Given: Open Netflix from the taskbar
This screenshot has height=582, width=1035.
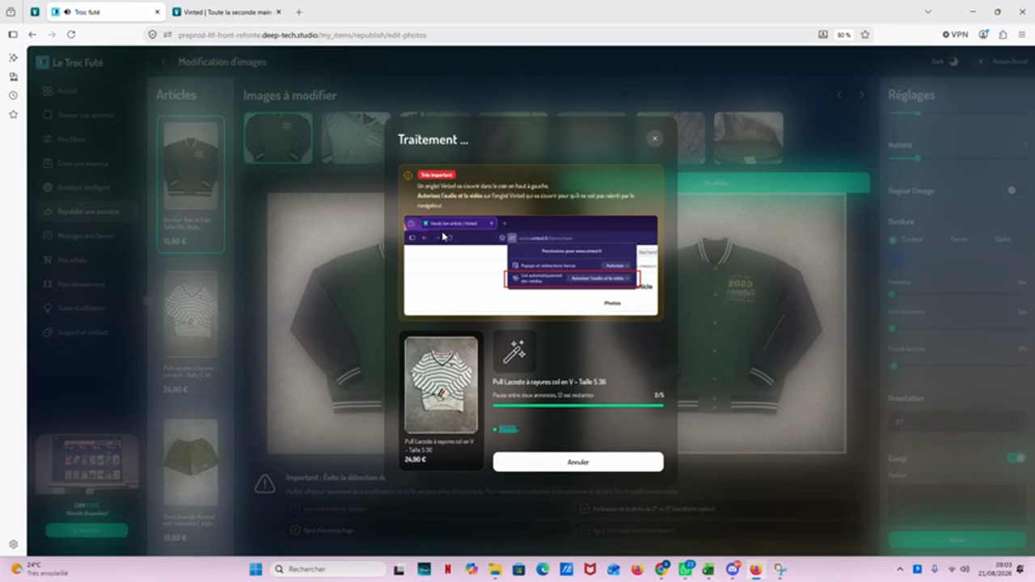Looking at the screenshot, I should coord(447,569).
